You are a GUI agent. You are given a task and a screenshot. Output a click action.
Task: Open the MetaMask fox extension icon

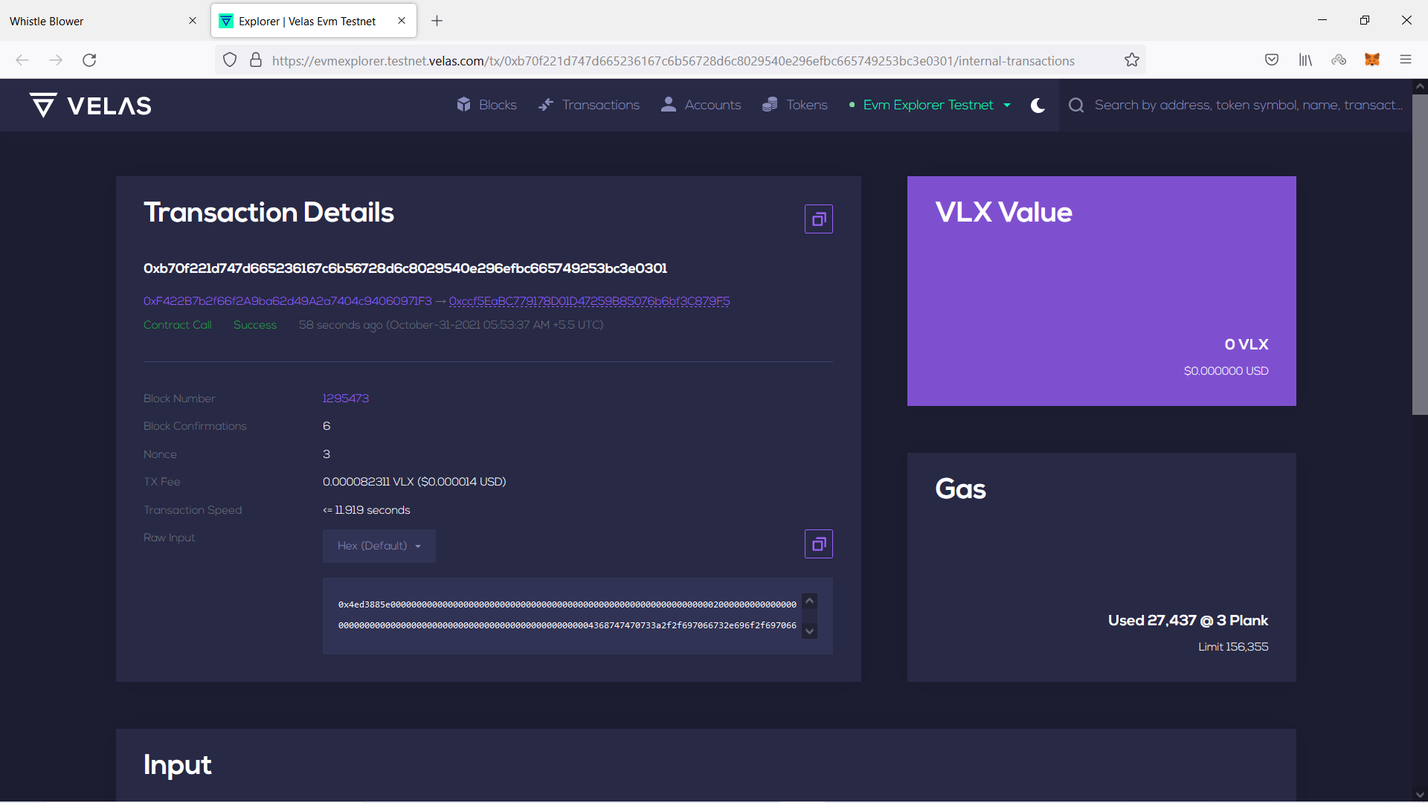1371,60
